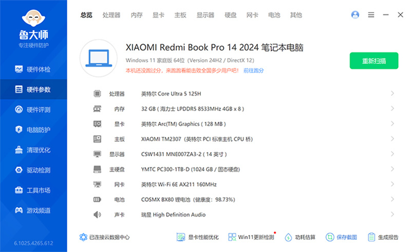
Task: Click YMTC PC300-1TB-D disk text
Action: 190,169
